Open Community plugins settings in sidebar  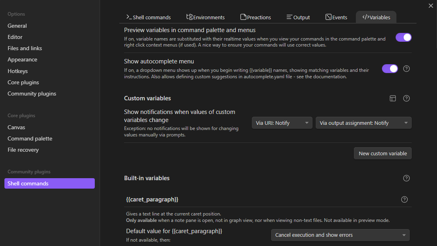click(32, 94)
